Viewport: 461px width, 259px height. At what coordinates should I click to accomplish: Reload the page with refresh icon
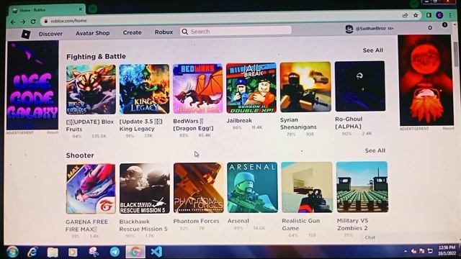coord(33,22)
